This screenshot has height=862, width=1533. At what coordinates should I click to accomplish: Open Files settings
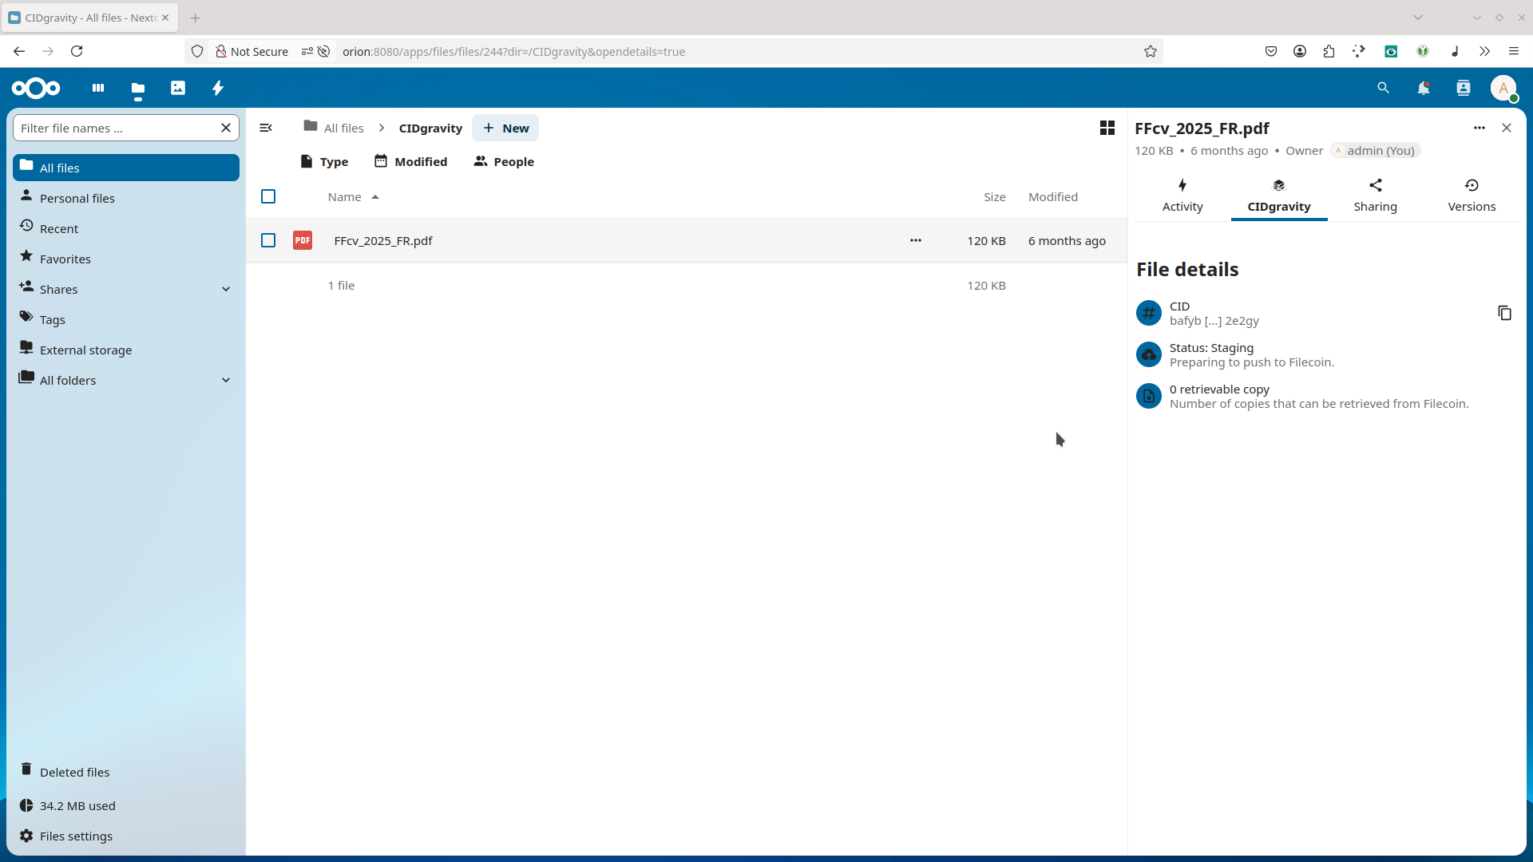(126, 836)
